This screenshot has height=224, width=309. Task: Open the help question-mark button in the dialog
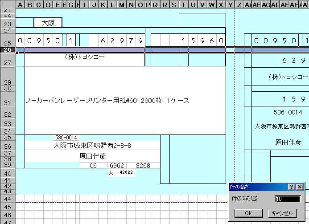tap(292, 187)
